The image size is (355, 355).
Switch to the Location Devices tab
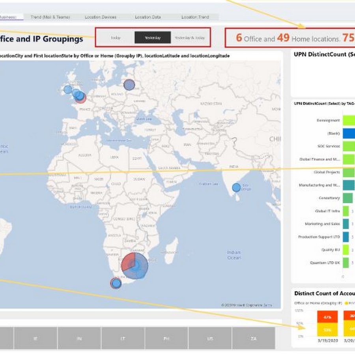pyautogui.click(x=101, y=17)
